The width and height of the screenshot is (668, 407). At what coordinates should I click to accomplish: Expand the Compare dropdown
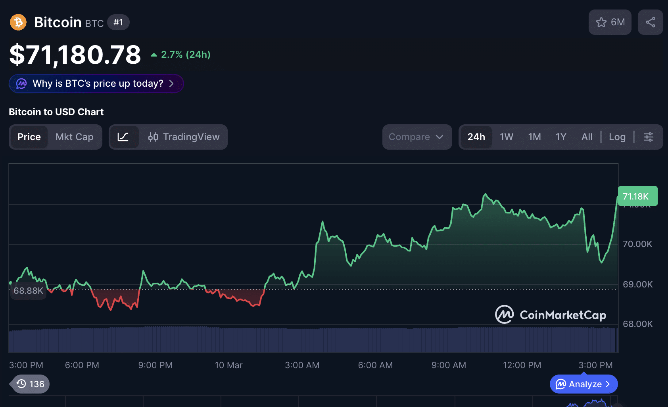tap(417, 137)
